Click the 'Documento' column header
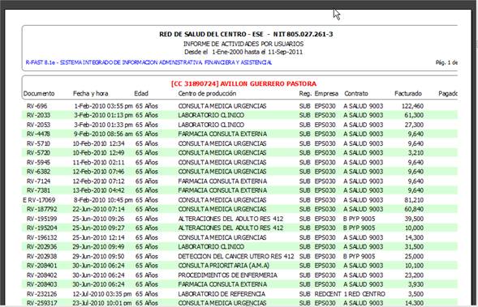 point(39,93)
